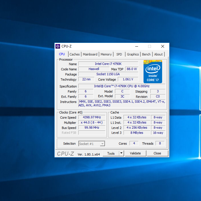Go to the Memory tab

[x=106, y=54]
